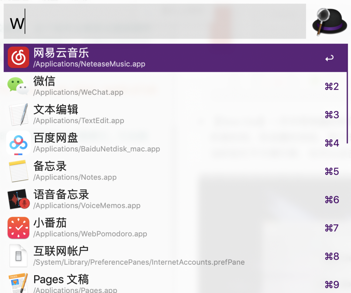This screenshot has width=351, height=293.
Task: Click the /Applications/NeteaseMusic.app path
Action: [x=89, y=64]
